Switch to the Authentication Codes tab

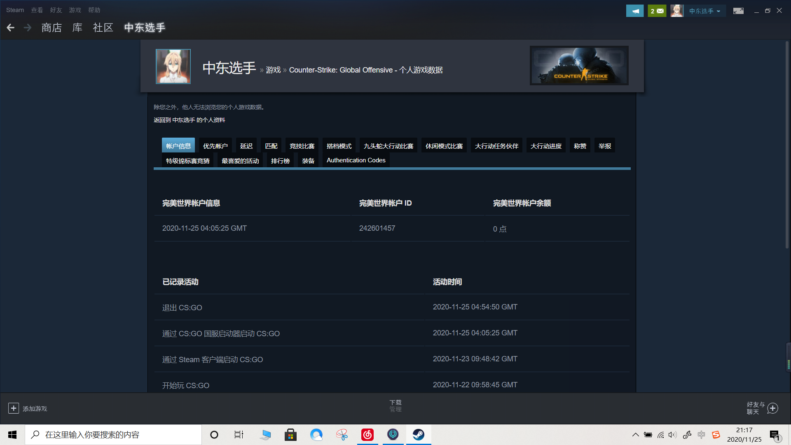click(x=355, y=160)
